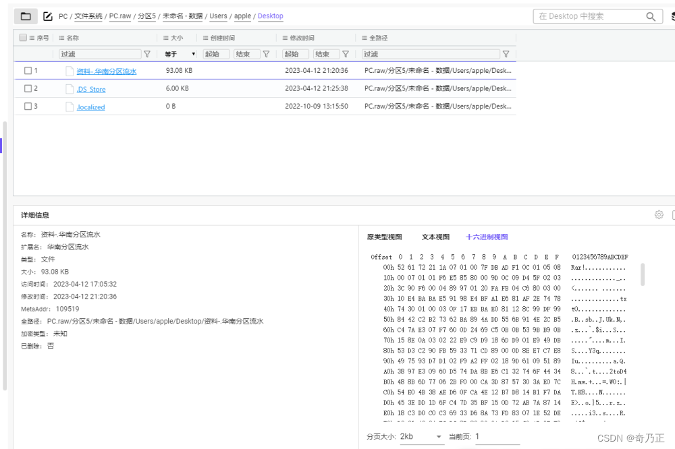The height and width of the screenshot is (449, 675).
Task: Open the file 资料-.华南分区流水 link
Action: click(x=107, y=71)
